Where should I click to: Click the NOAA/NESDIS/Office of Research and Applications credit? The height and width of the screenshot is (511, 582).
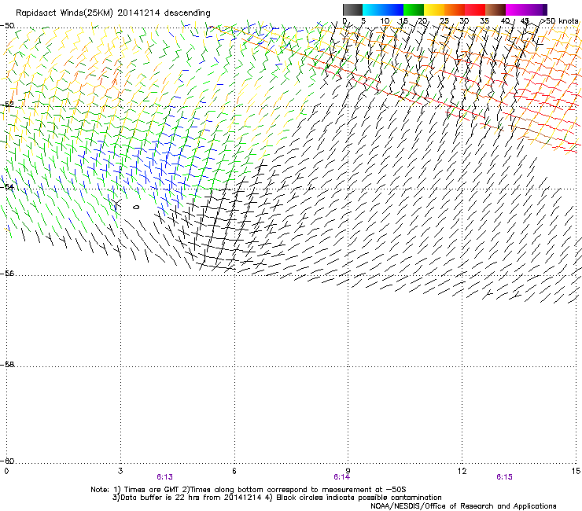pos(463,505)
